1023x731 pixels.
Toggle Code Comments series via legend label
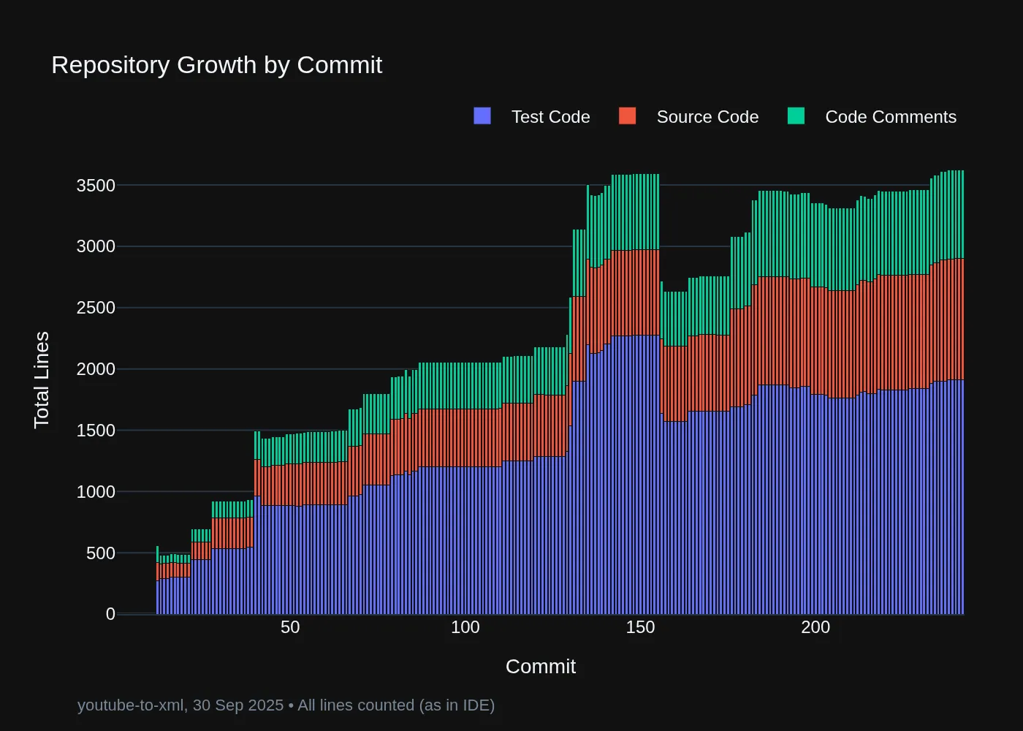click(x=890, y=117)
